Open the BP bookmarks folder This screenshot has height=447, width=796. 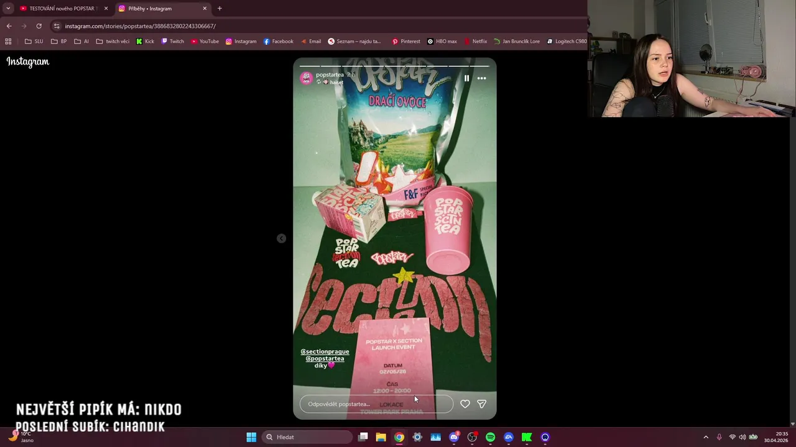[x=58, y=42]
